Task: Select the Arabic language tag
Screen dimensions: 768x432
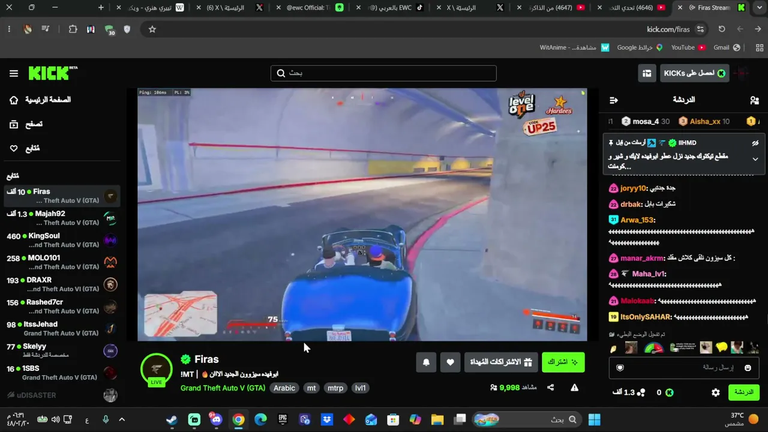Action: 284,388
